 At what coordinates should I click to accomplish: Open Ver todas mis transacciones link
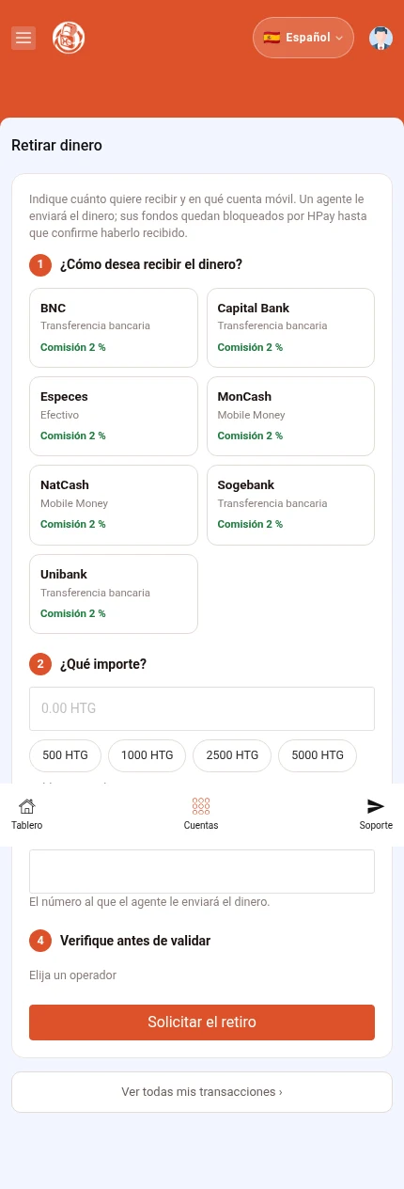click(202, 1092)
